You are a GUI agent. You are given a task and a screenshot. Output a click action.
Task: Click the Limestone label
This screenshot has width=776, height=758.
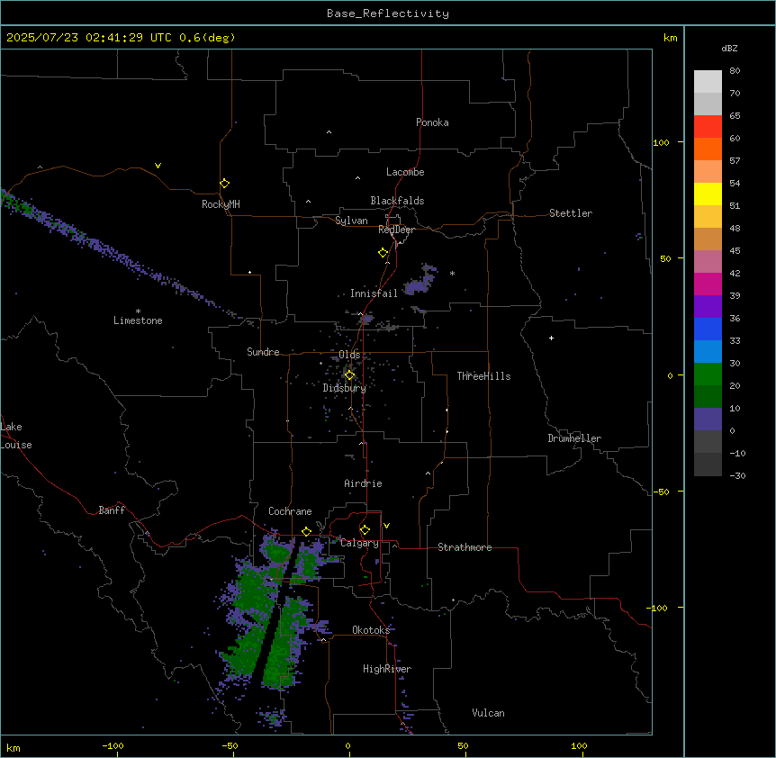click(138, 320)
